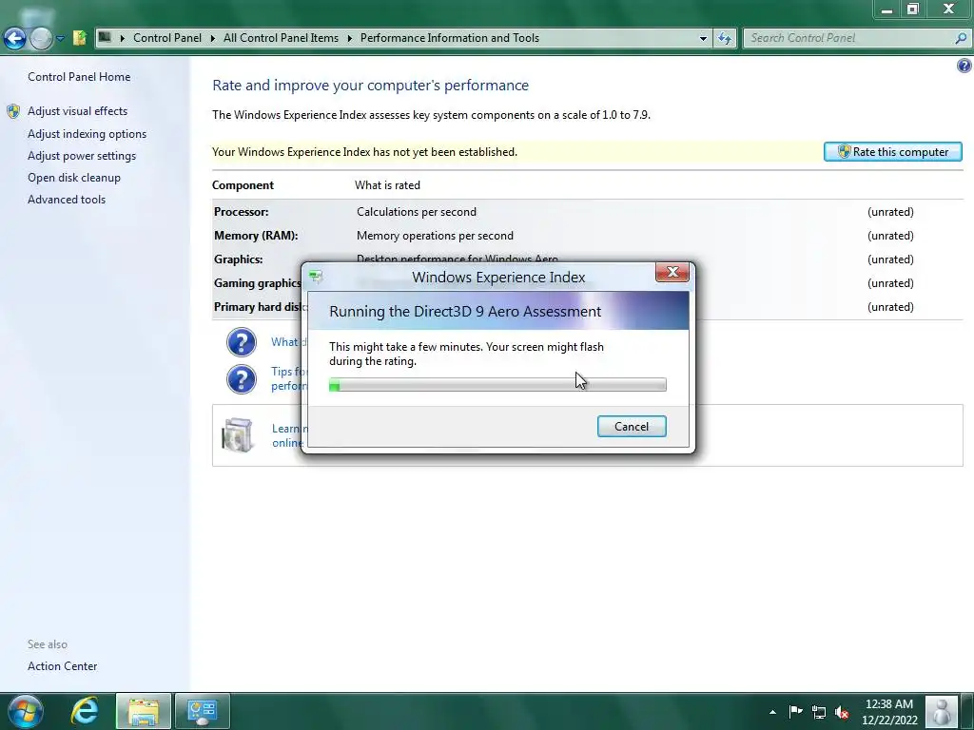Select the Graphics row label

[239, 259]
